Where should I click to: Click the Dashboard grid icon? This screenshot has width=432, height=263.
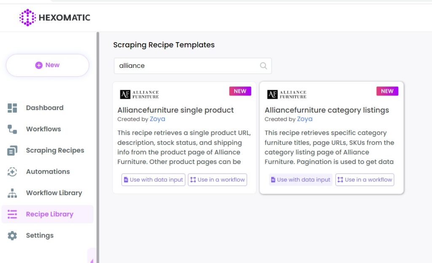pyautogui.click(x=12, y=108)
